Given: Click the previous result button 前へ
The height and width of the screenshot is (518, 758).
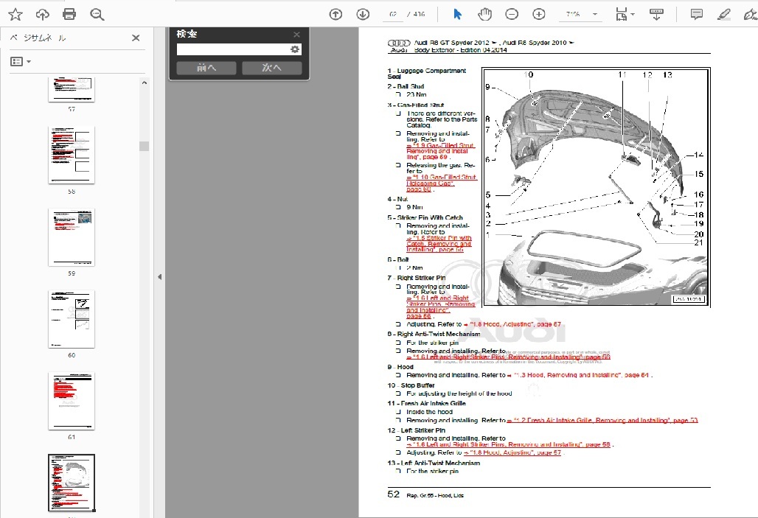Looking at the screenshot, I should click(206, 68).
